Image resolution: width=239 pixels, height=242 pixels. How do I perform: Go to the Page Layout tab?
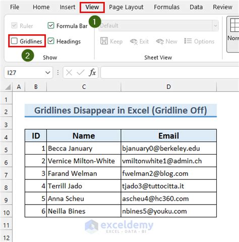click(x=126, y=7)
